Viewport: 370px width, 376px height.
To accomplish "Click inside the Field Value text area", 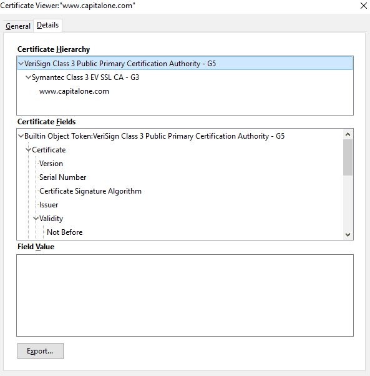I will point(185,295).
